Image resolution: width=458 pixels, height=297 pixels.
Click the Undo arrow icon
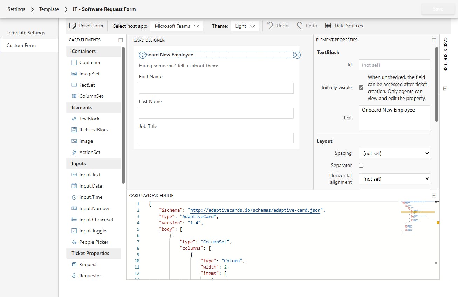coord(270,26)
